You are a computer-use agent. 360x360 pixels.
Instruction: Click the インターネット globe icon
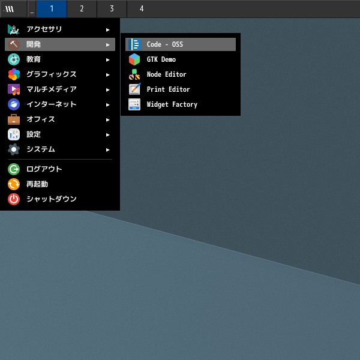click(x=14, y=104)
